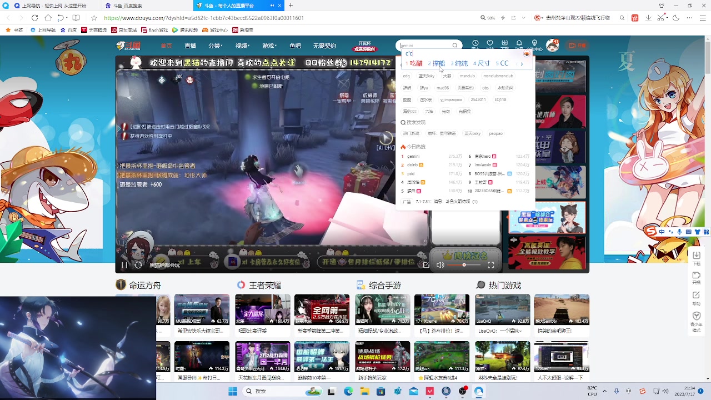The height and width of the screenshot is (400, 711).
Task: Click the search magnifier icon in Douyu search box
Action: [x=455, y=46]
